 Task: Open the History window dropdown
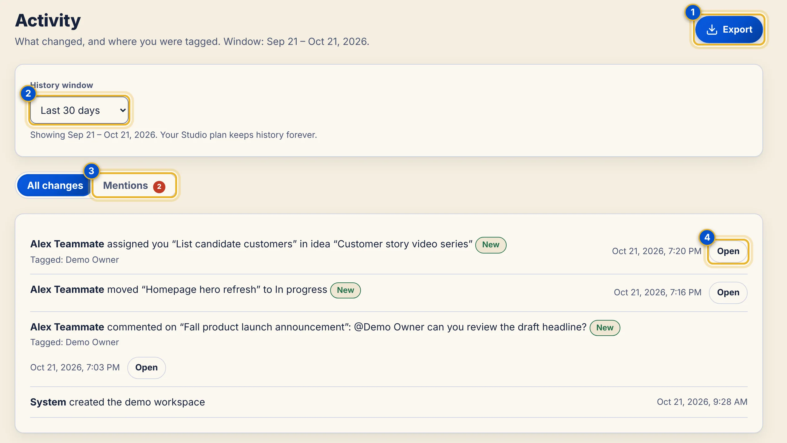tap(79, 110)
